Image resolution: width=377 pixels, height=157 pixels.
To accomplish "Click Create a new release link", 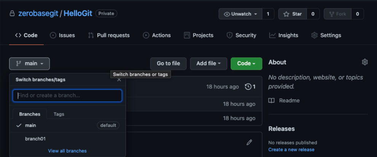I will (x=291, y=149).
